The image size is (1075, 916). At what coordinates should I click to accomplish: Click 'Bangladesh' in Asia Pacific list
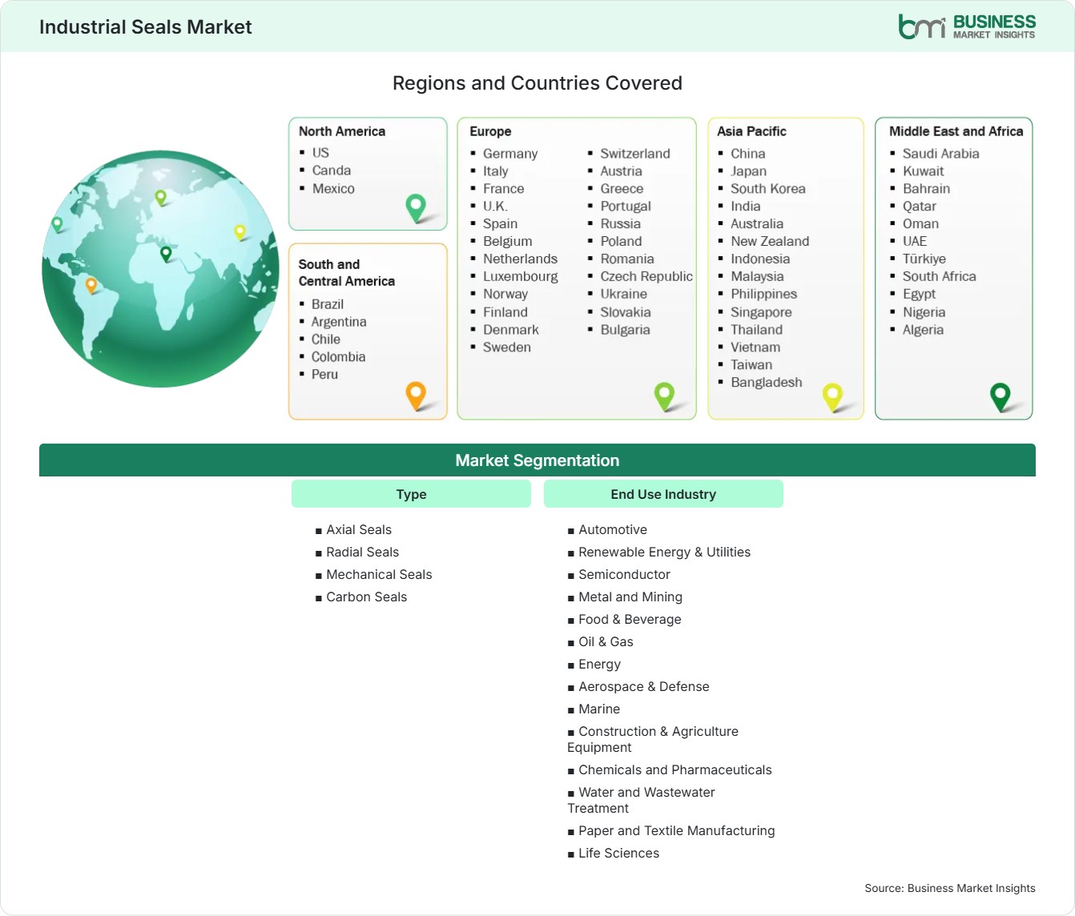pyautogui.click(x=767, y=383)
